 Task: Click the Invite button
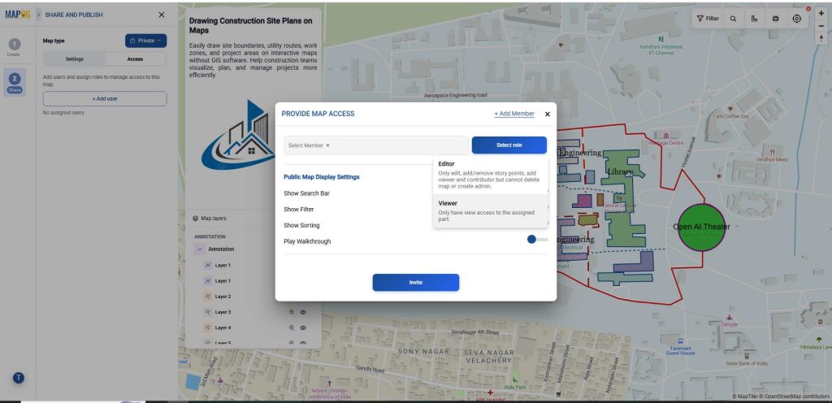[415, 283]
